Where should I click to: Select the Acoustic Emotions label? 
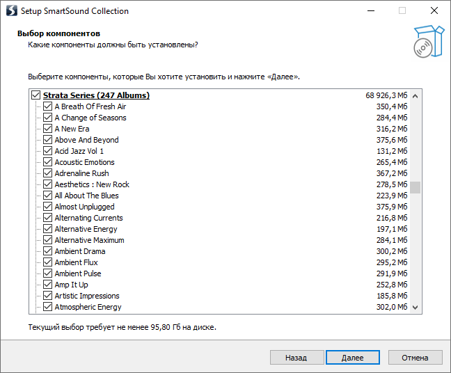pos(85,162)
